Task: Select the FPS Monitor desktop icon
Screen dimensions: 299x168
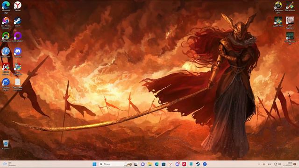Action: [6, 37]
